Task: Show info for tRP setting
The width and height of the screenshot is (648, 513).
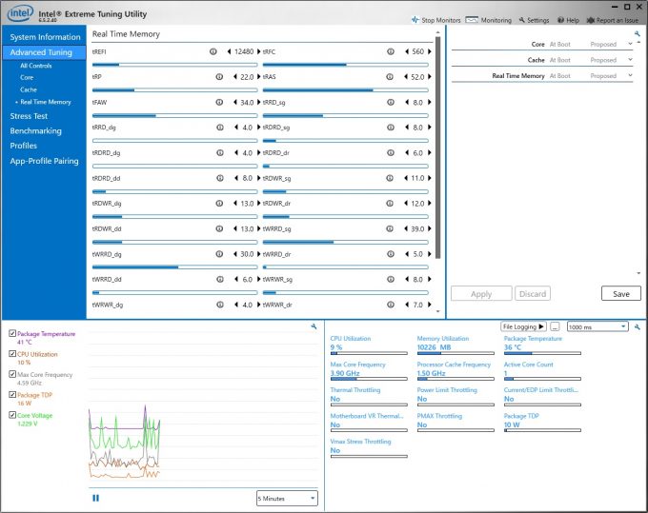Action: [219, 77]
